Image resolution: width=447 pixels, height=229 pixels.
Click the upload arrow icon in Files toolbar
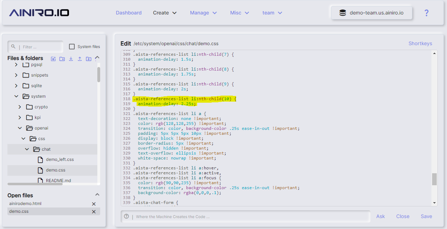(80, 59)
